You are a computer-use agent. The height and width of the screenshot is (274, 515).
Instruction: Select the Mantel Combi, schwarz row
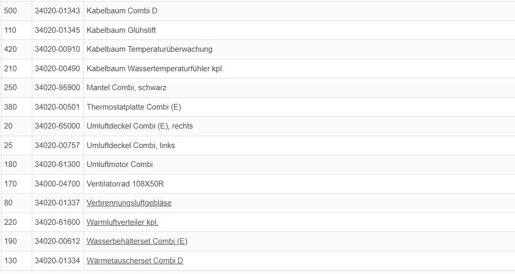(126, 88)
